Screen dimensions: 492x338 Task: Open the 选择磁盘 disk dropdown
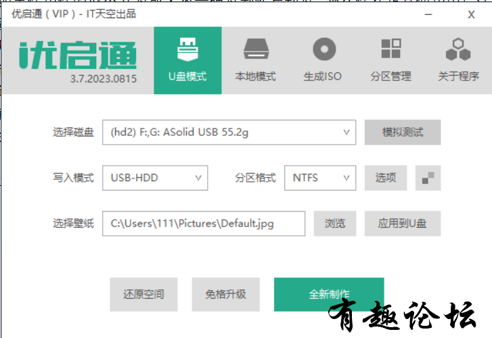(229, 132)
